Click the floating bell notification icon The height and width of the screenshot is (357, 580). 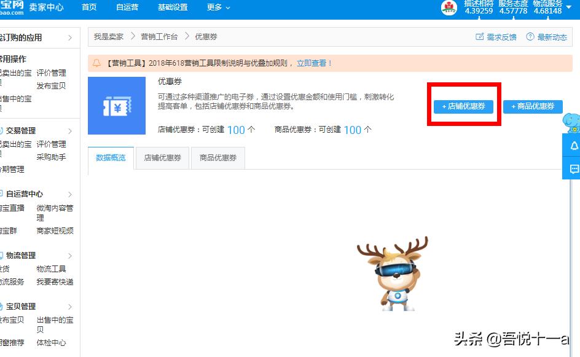[x=574, y=146]
